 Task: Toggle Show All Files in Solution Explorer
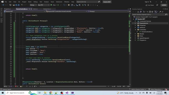(x=152, y=12)
